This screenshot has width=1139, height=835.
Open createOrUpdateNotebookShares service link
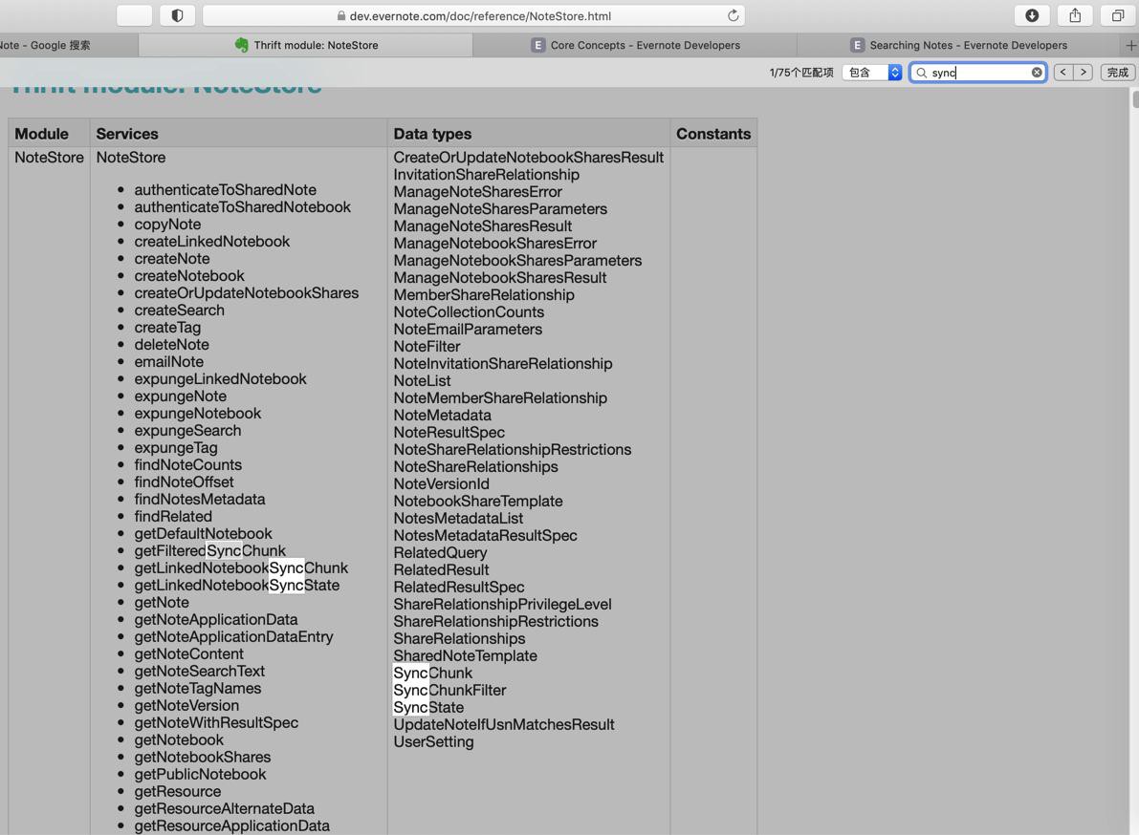246,293
